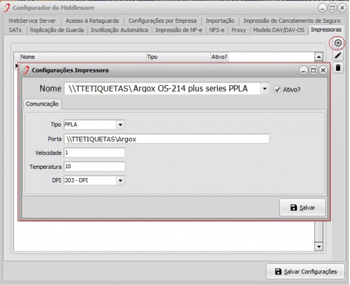Click into the Porta input field
This screenshot has height=285, width=350.
tap(166, 138)
